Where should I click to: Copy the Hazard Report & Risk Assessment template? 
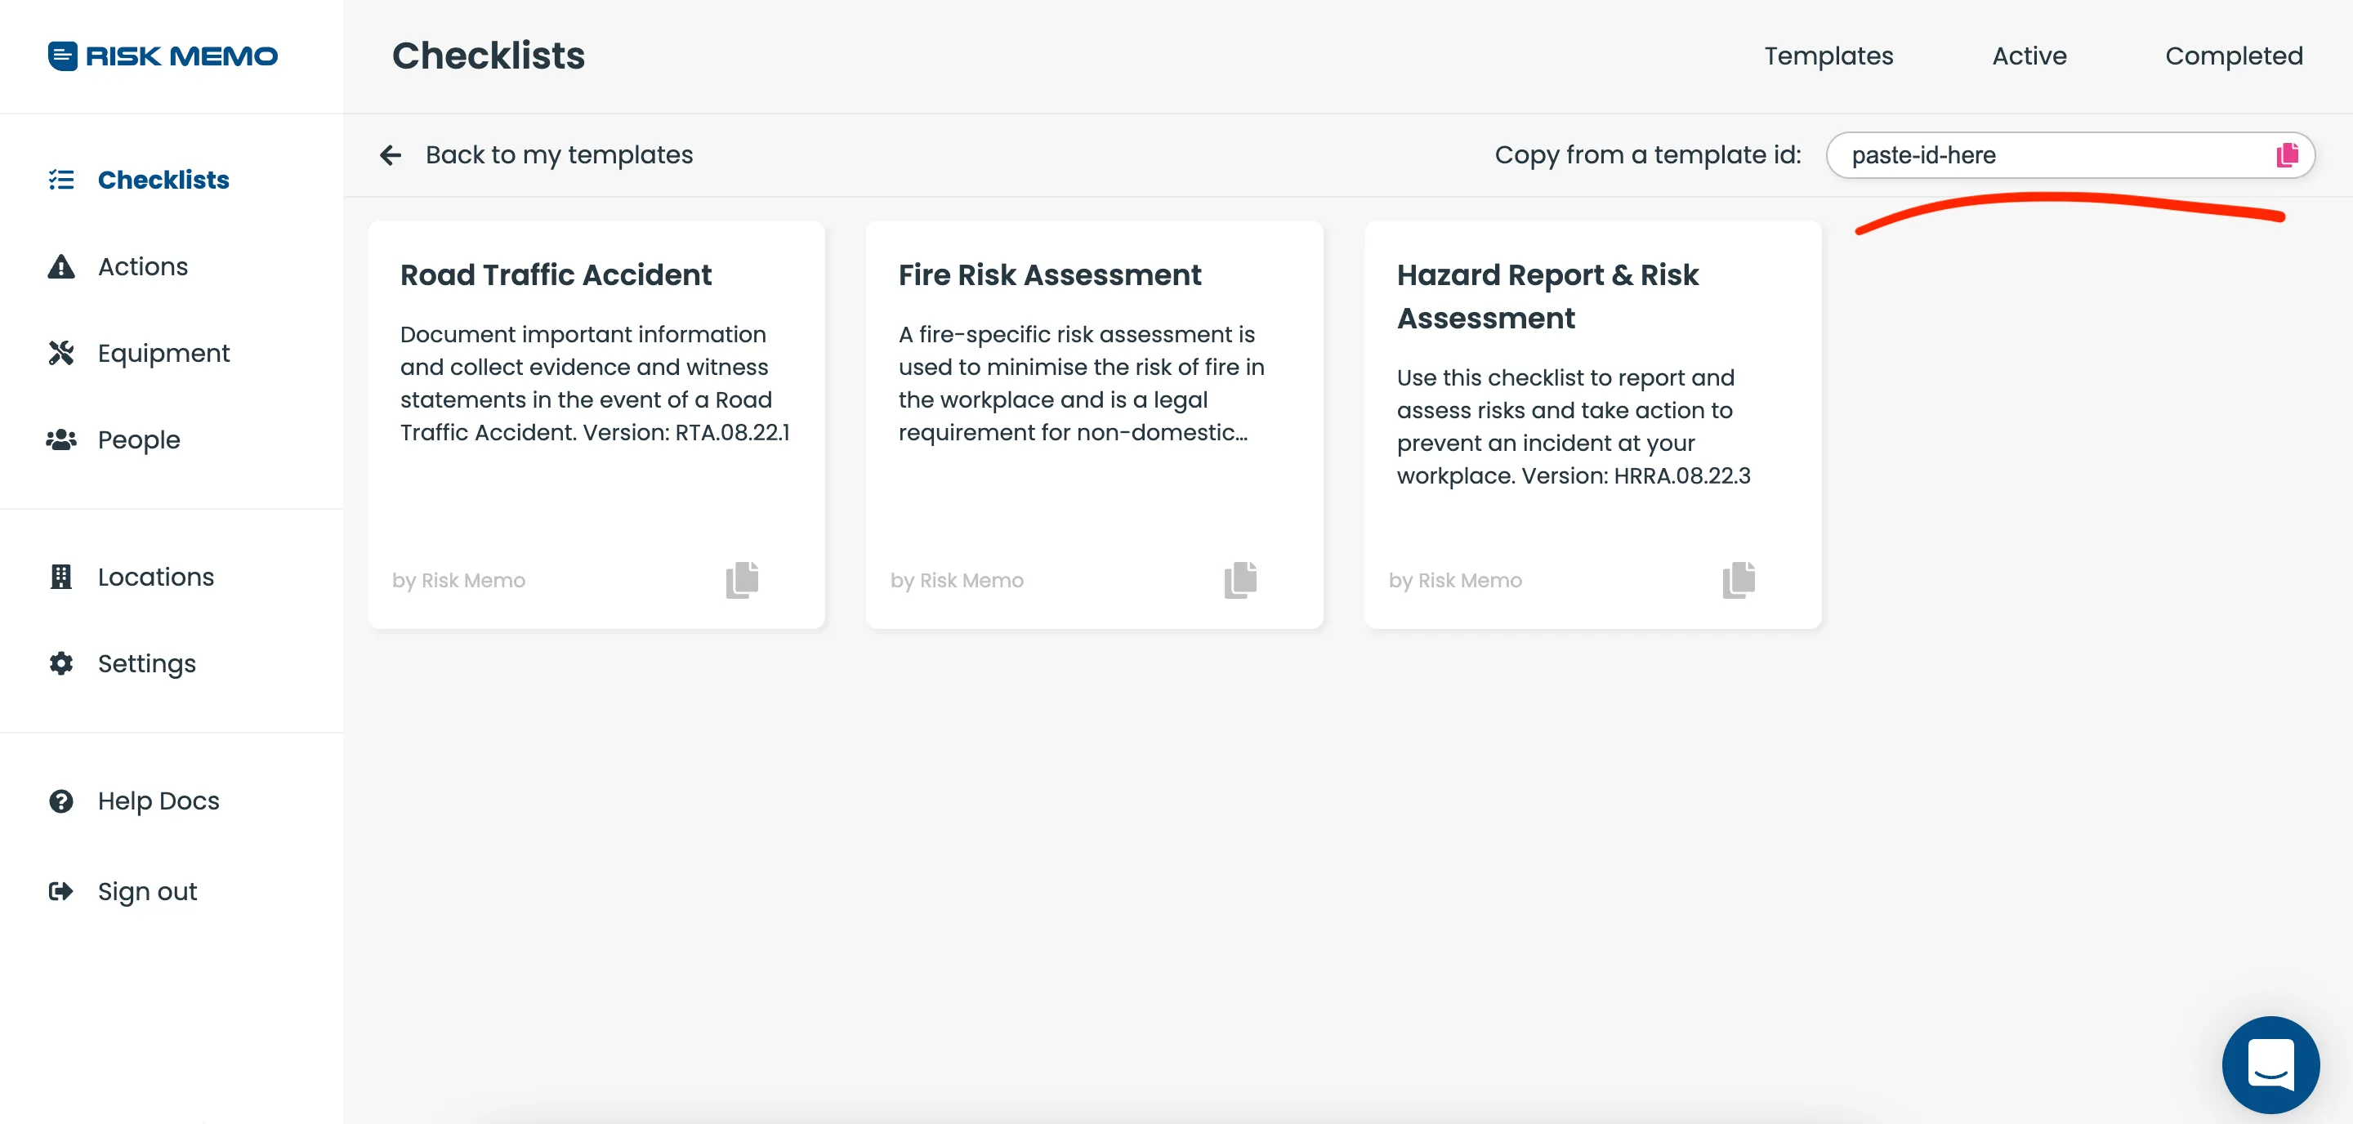pos(1739,580)
